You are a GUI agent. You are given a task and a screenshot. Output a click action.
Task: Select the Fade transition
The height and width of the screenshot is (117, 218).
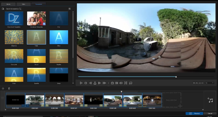(36, 37)
